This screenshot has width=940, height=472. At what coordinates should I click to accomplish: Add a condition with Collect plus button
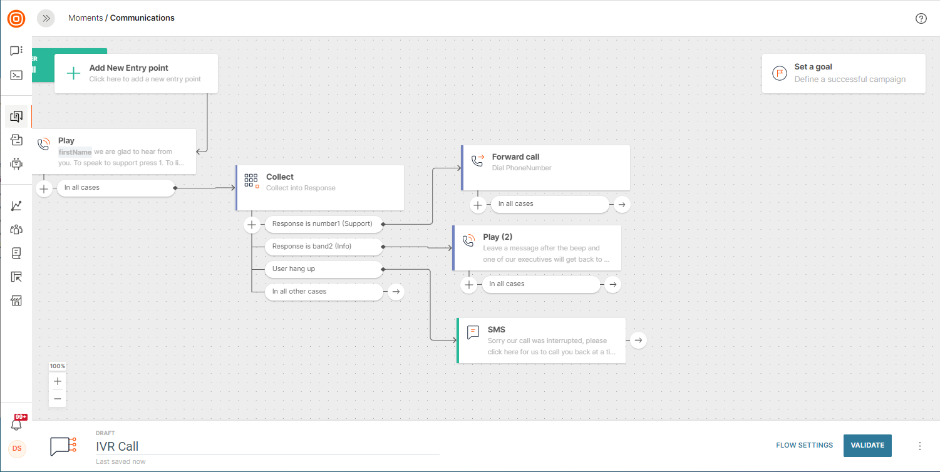pyautogui.click(x=252, y=224)
